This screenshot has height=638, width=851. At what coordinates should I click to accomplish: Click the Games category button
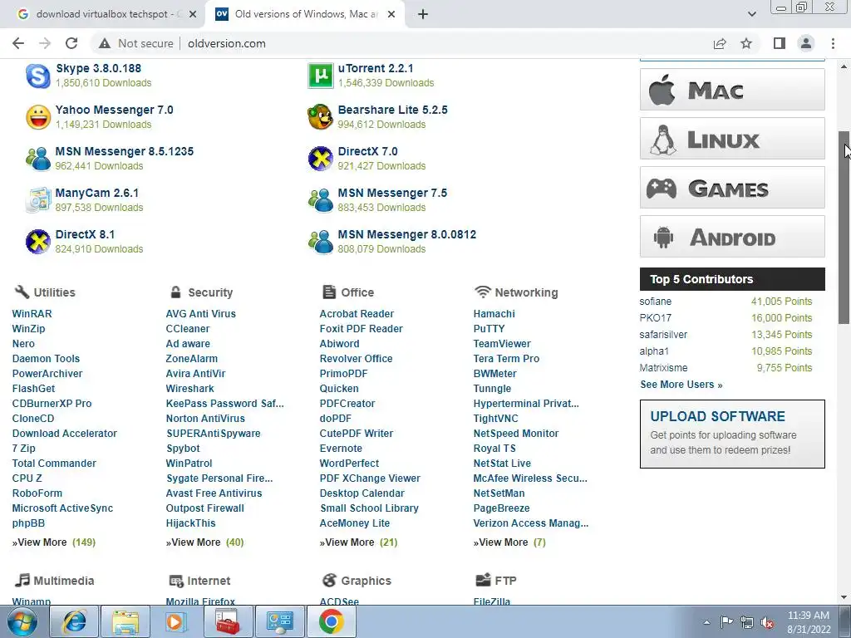point(732,188)
